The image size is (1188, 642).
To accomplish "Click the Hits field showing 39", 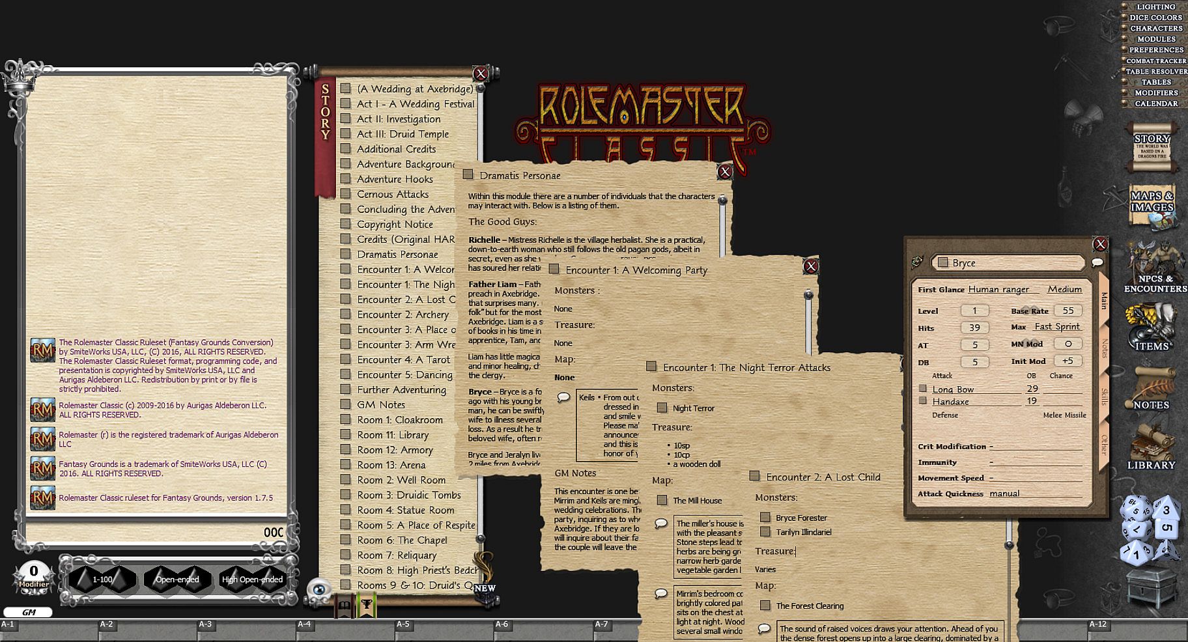I will click(x=974, y=328).
